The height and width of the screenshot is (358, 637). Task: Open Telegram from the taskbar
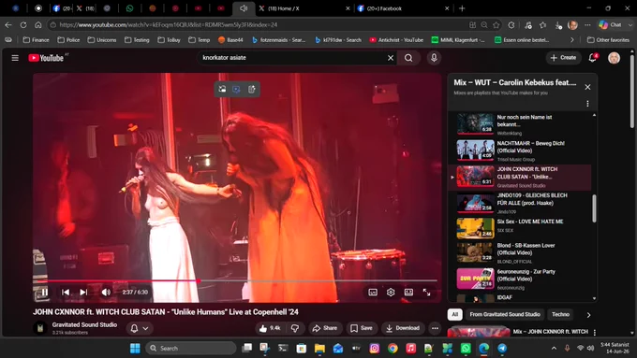coord(502,349)
